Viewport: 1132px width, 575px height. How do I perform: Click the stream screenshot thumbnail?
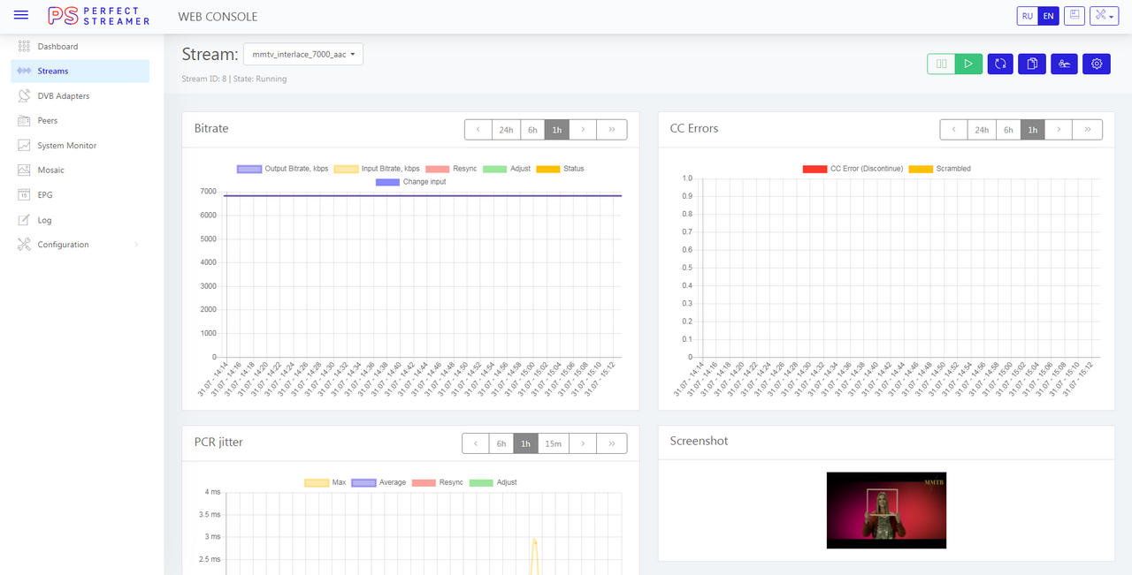[886, 510]
